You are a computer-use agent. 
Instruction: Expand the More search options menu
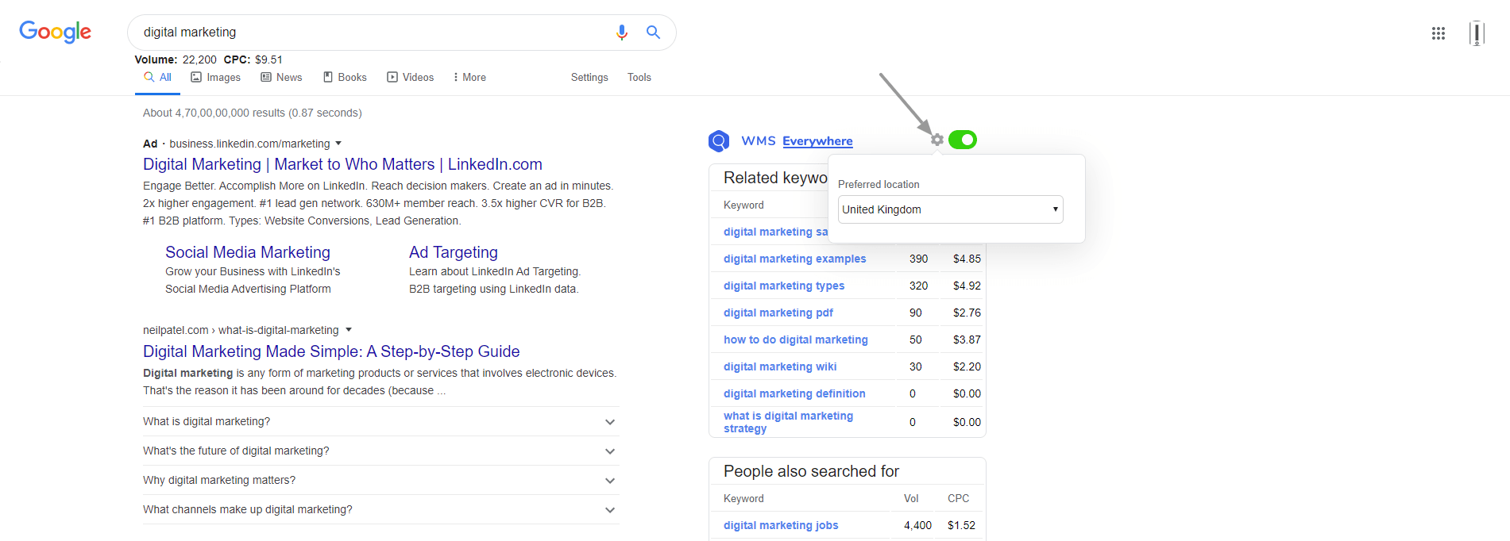tap(469, 77)
